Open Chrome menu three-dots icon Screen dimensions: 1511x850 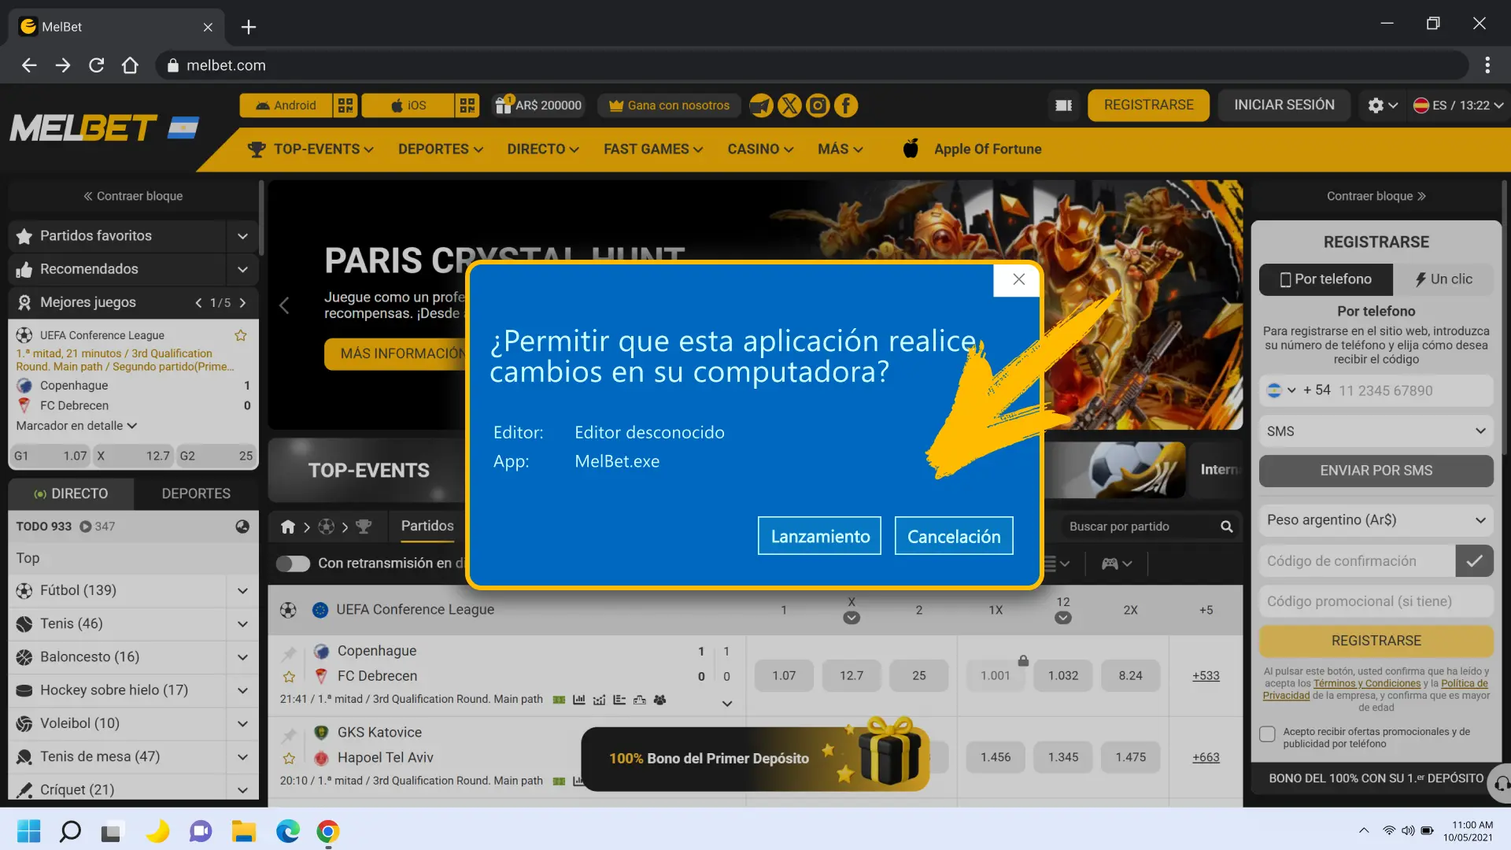(1487, 65)
